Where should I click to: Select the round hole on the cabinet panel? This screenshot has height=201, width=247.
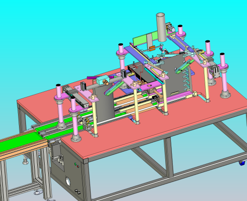point(68,182)
